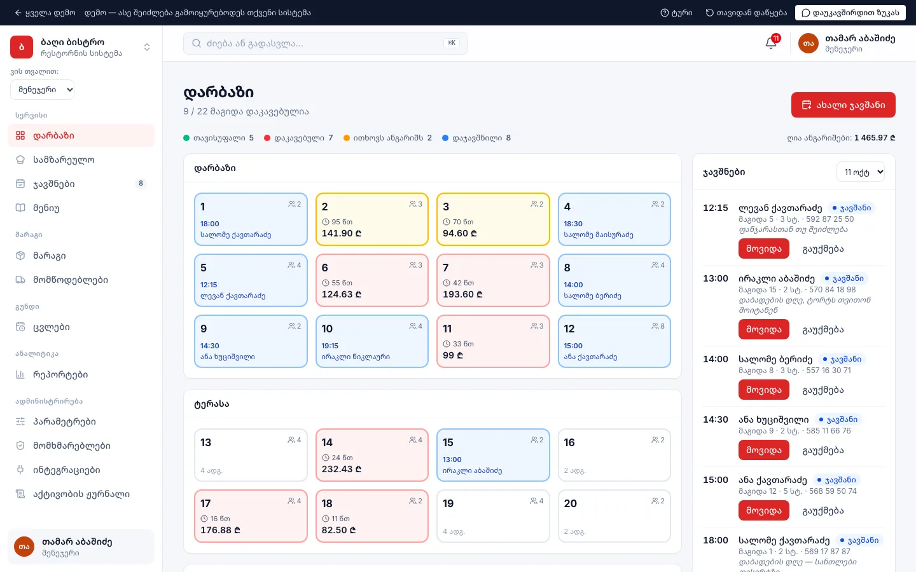Cancel ირაკლი აბაშიძე's 13:00 reservation
Viewport: 916px width, 572px height.
tap(823, 329)
